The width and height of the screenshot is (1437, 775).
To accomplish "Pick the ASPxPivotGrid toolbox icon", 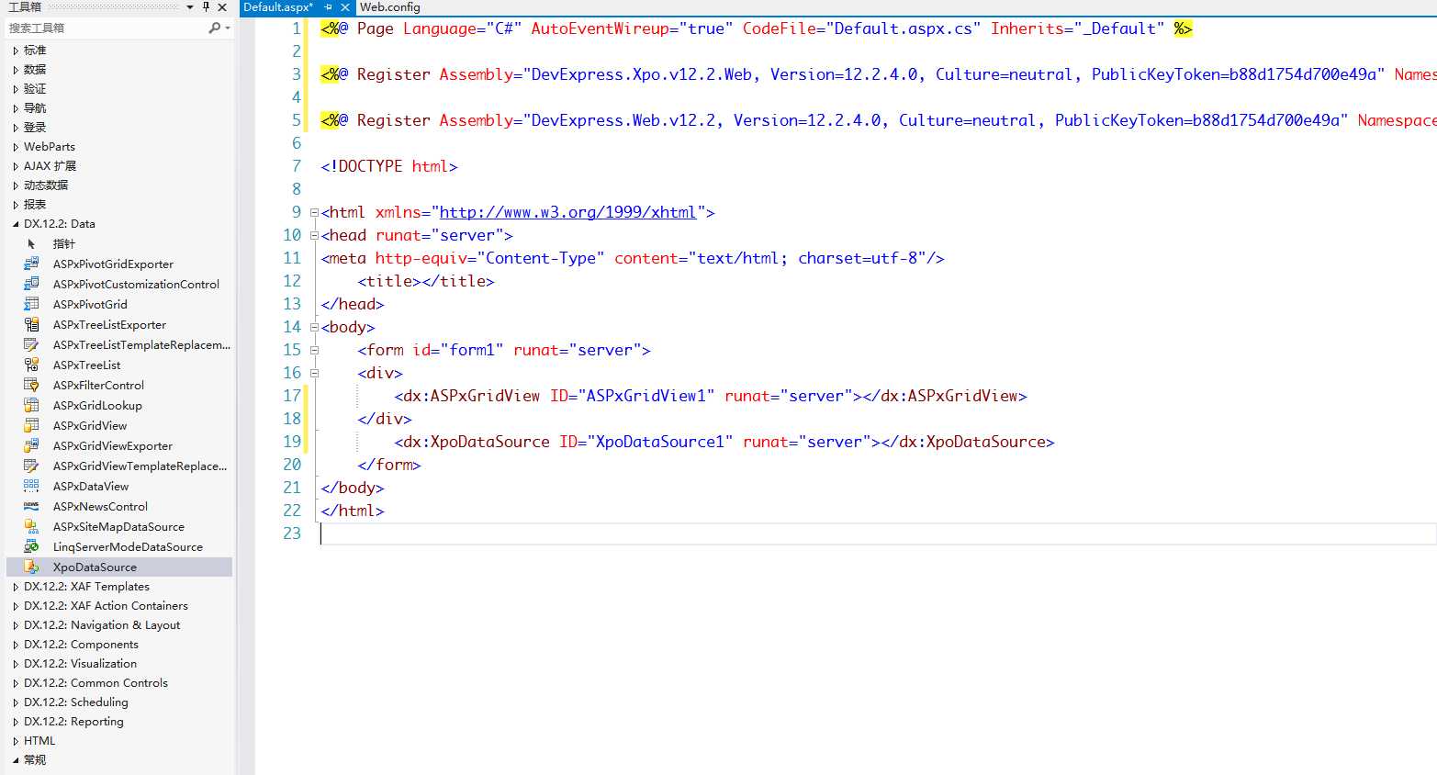I will click(31, 304).
